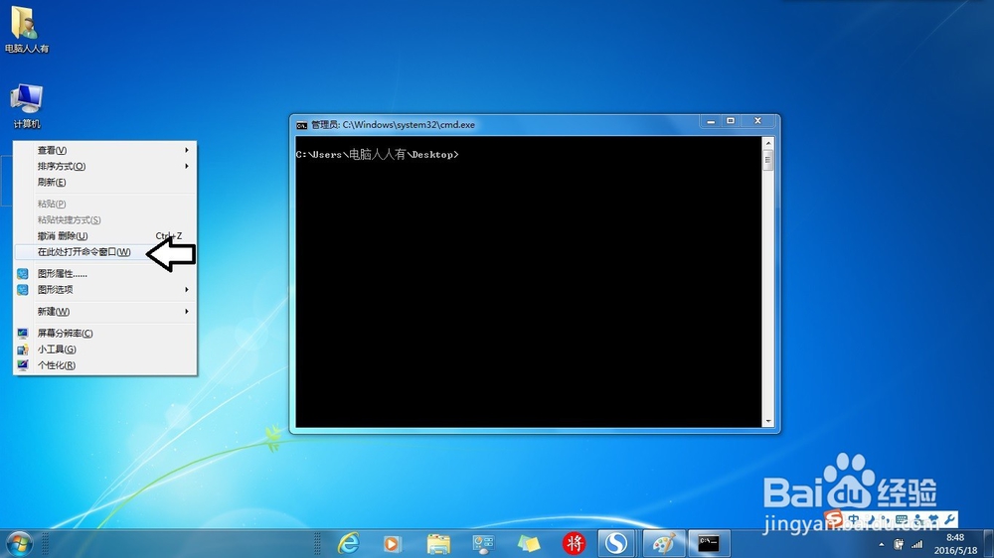Screen dimensions: 994x558
Task: Select 在此处打开命令窗口(W)
Action: 105,251
